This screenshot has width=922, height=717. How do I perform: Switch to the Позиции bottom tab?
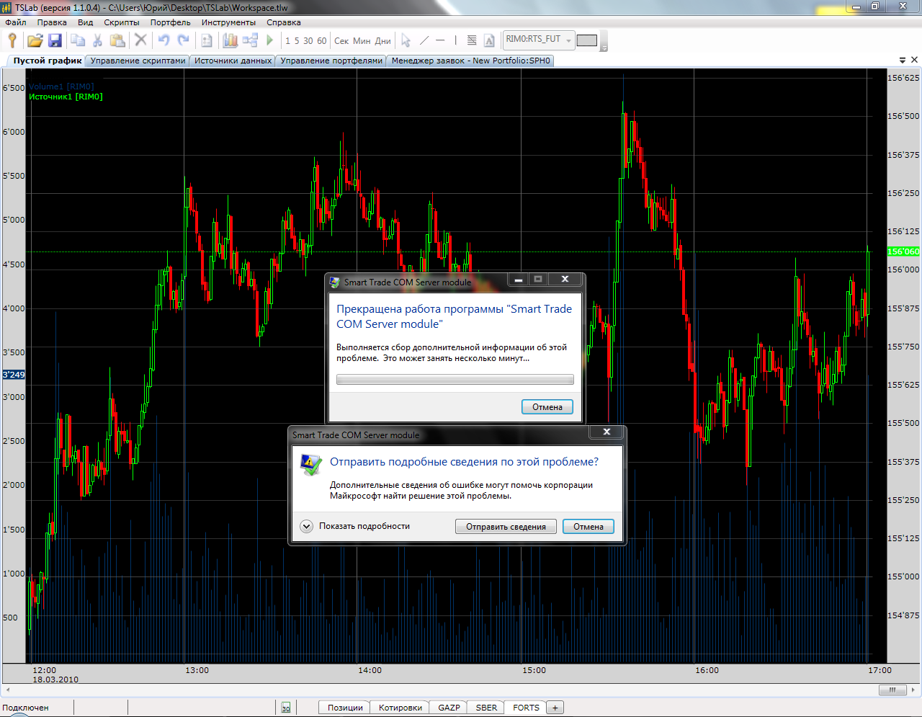345,708
